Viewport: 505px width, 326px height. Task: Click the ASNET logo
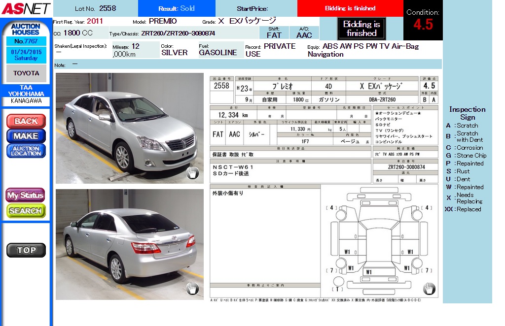click(26, 8)
